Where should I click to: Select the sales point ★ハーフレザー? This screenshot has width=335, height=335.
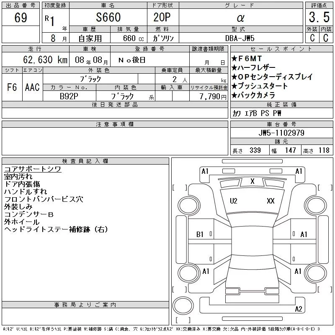coord(253,67)
